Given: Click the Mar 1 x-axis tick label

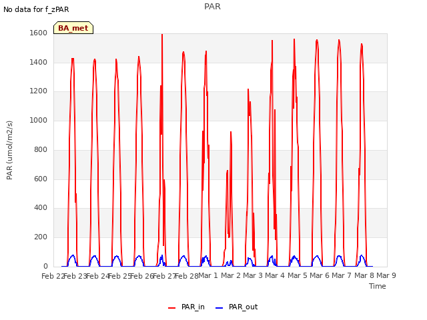Looking at the screenshot, I should tap(208, 275).
